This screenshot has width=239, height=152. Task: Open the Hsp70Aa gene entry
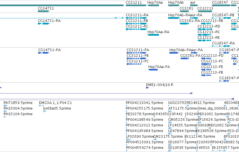pyautogui.click(x=153, y=5)
